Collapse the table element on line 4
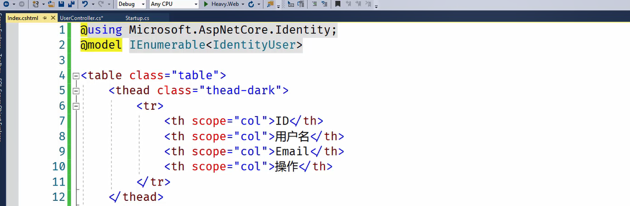The width and height of the screenshot is (630, 206). (76, 75)
